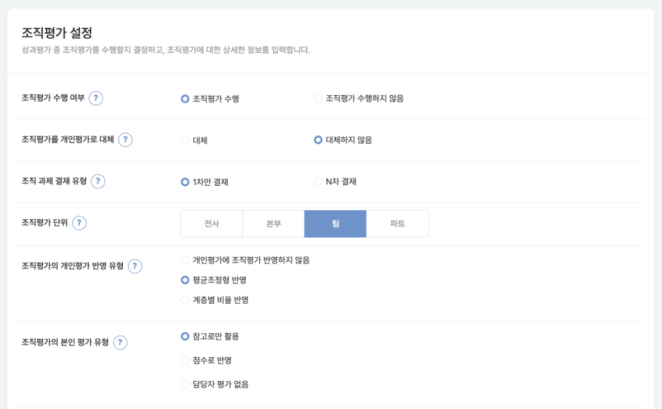Open help icon beside 조직평가 단위

tap(80, 223)
